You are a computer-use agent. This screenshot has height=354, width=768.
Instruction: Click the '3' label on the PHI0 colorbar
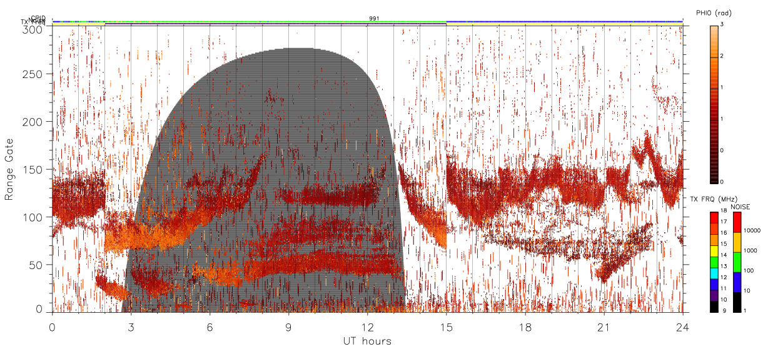(722, 26)
